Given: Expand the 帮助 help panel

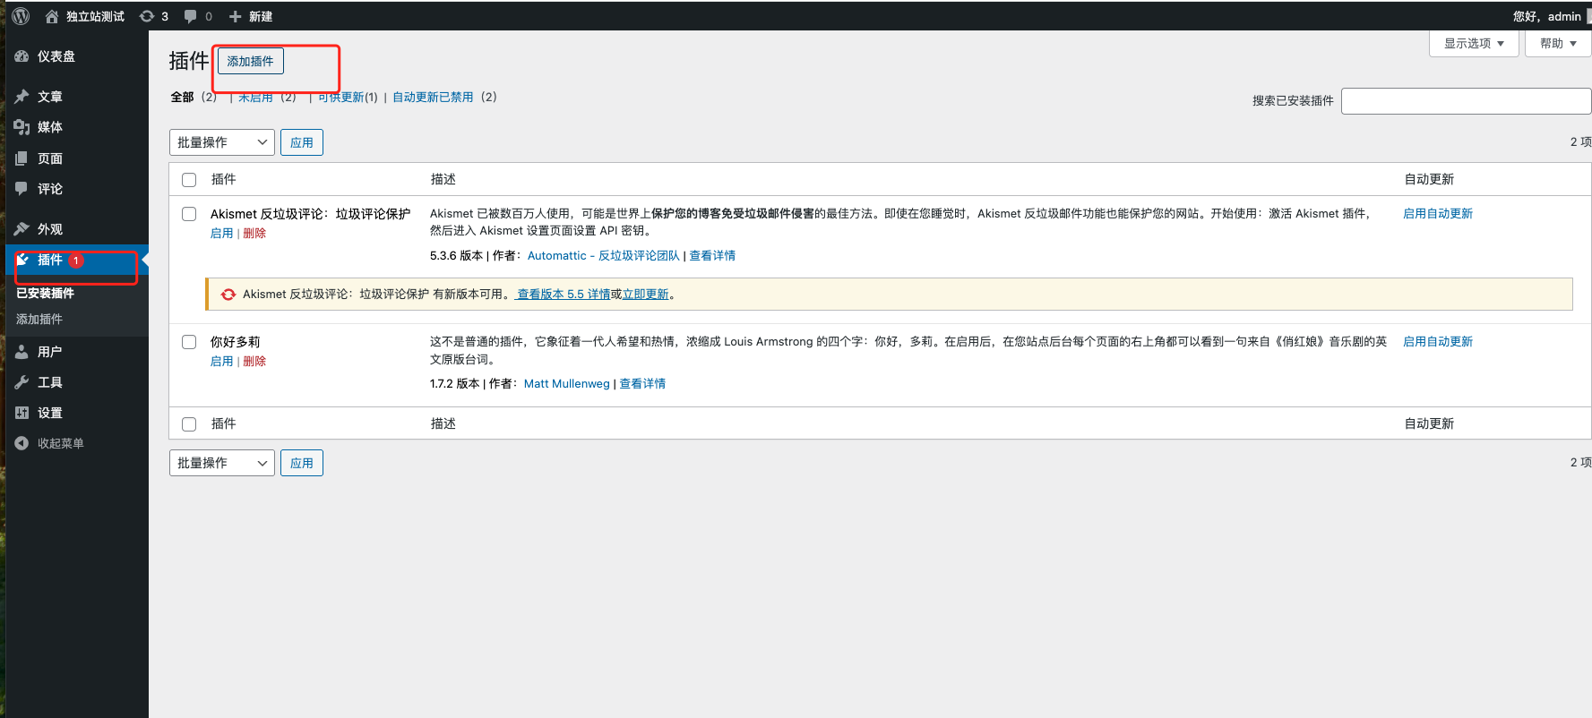Looking at the screenshot, I should [x=1558, y=43].
